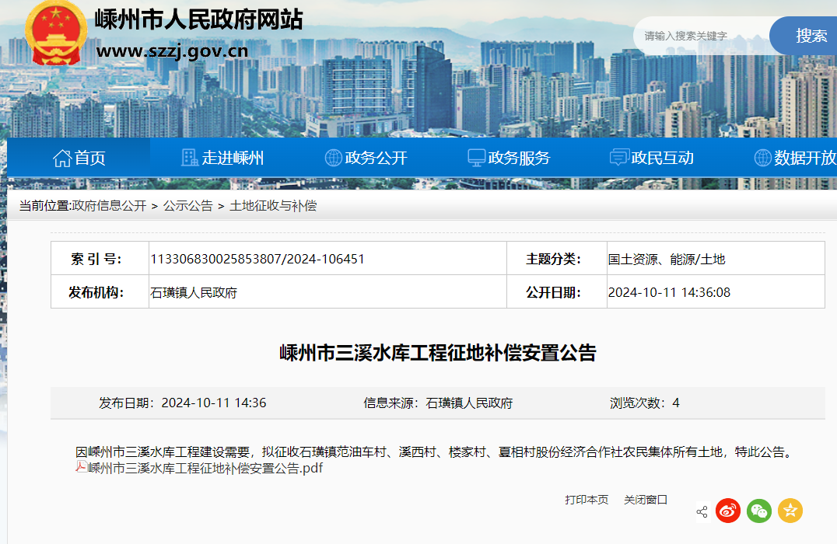
Task: Open the 政务服务 menu
Action: tap(509, 159)
